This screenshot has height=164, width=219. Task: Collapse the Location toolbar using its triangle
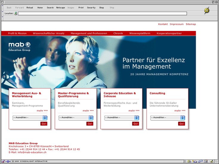[2, 12]
